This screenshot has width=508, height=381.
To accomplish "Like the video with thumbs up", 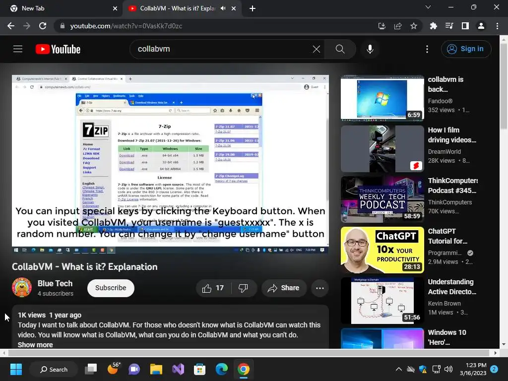I will pos(213,288).
